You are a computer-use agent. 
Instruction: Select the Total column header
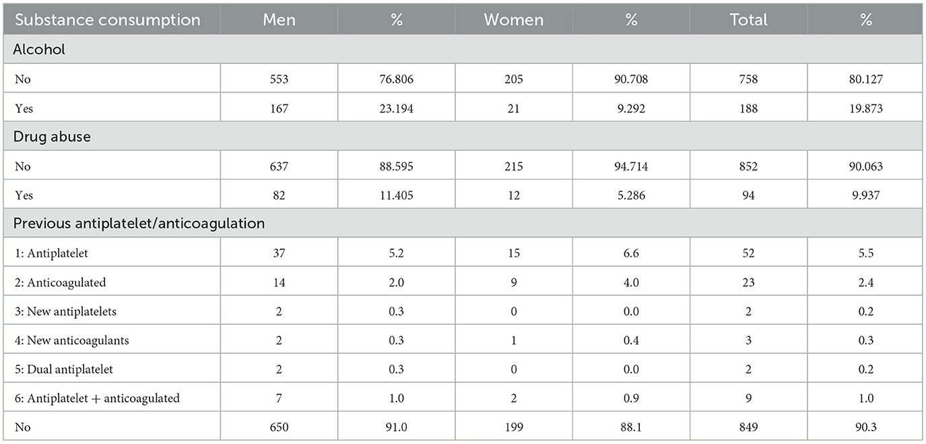748,20
